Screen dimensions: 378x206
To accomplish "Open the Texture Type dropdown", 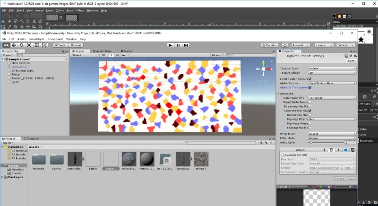I will pos(332,69).
